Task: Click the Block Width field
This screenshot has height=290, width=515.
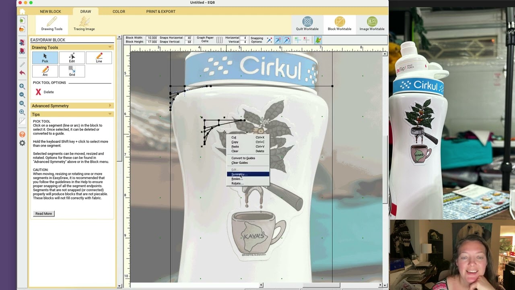Action: click(x=152, y=38)
